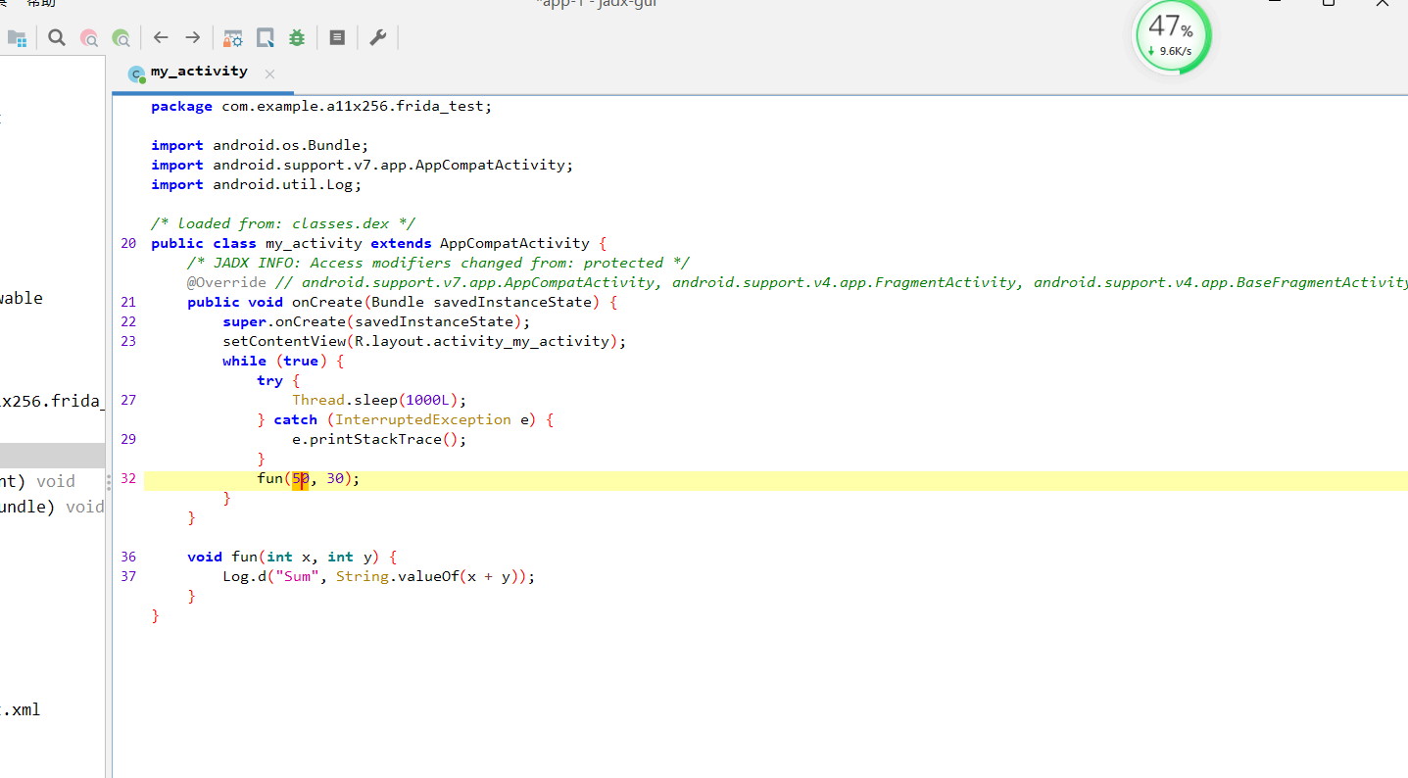This screenshot has height=778, width=1408.
Task: Click onCreate method name on line 21
Action: click(327, 302)
